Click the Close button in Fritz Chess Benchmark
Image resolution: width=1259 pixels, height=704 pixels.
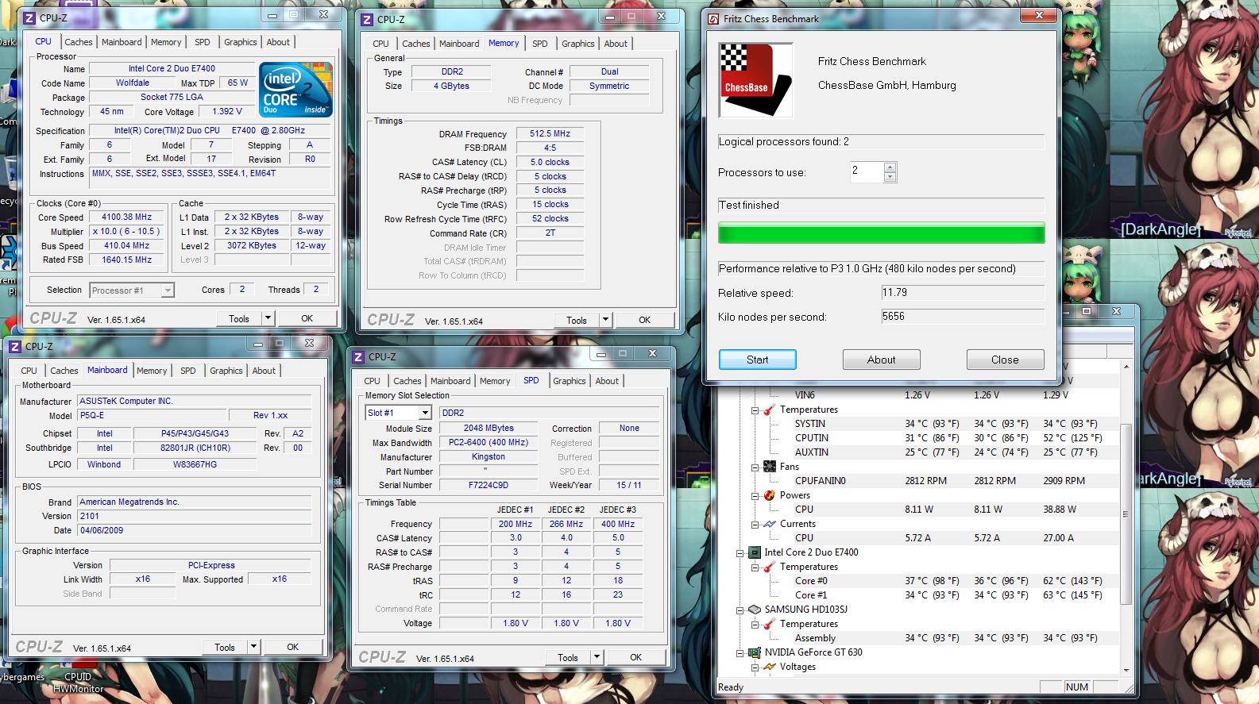(x=1005, y=360)
